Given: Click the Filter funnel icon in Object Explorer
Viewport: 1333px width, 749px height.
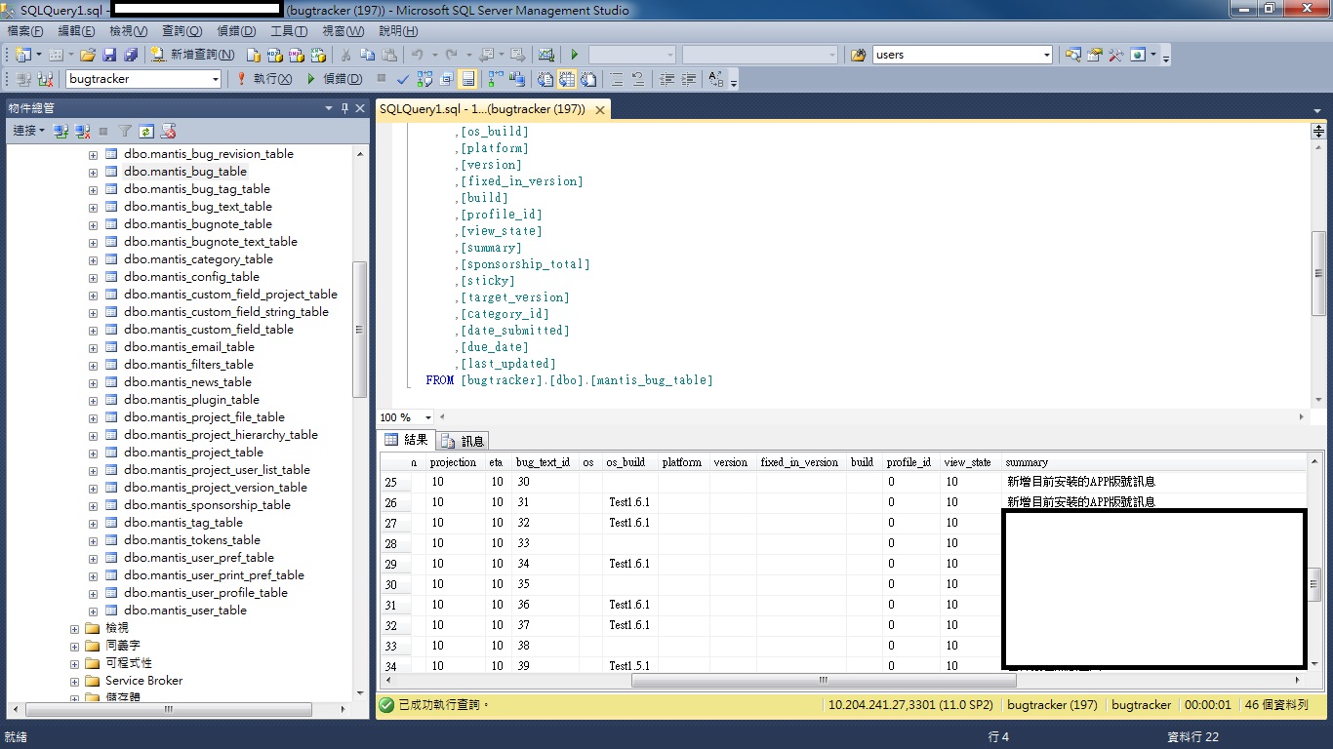Looking at the screenshot, I should pyautogui.click(x=125, y=131).
